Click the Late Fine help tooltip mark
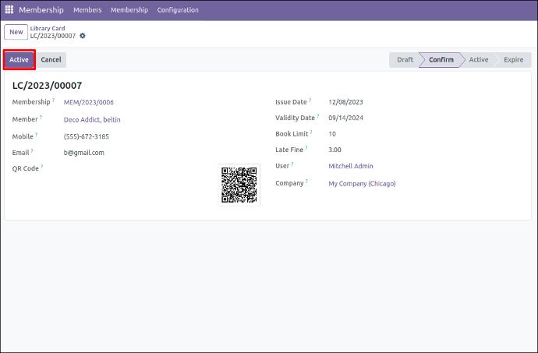The image size is (538, 353). [306, 148]
